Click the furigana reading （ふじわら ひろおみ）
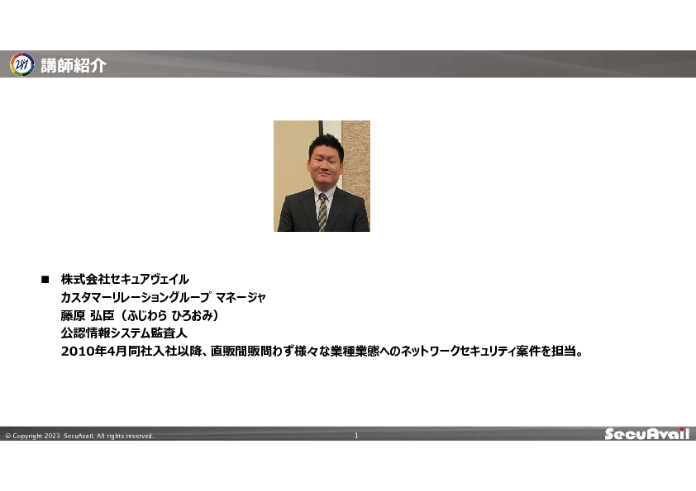696x491 pixels. tap(169, 316)
